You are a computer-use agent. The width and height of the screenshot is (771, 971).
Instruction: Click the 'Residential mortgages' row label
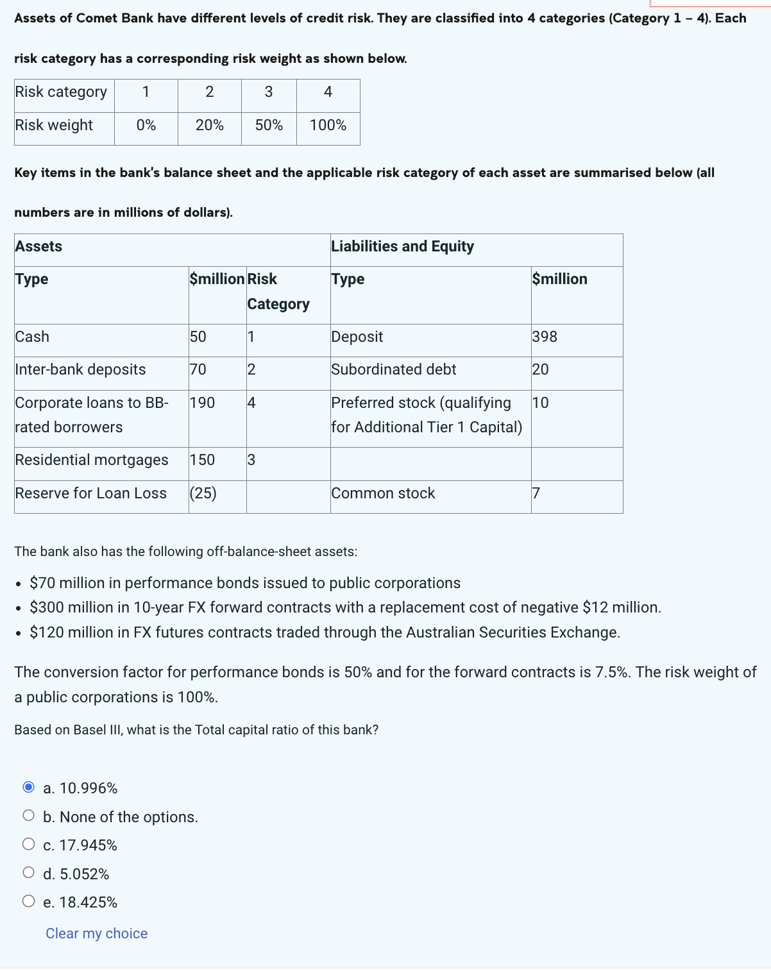pyautogui.click(x=101, y=464)
